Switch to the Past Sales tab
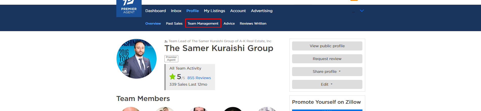The width and height of the screenshot is (481, 111). 174,23
